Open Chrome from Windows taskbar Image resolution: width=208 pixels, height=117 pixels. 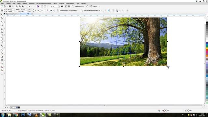pyautogui.click(x=16, y=115)
